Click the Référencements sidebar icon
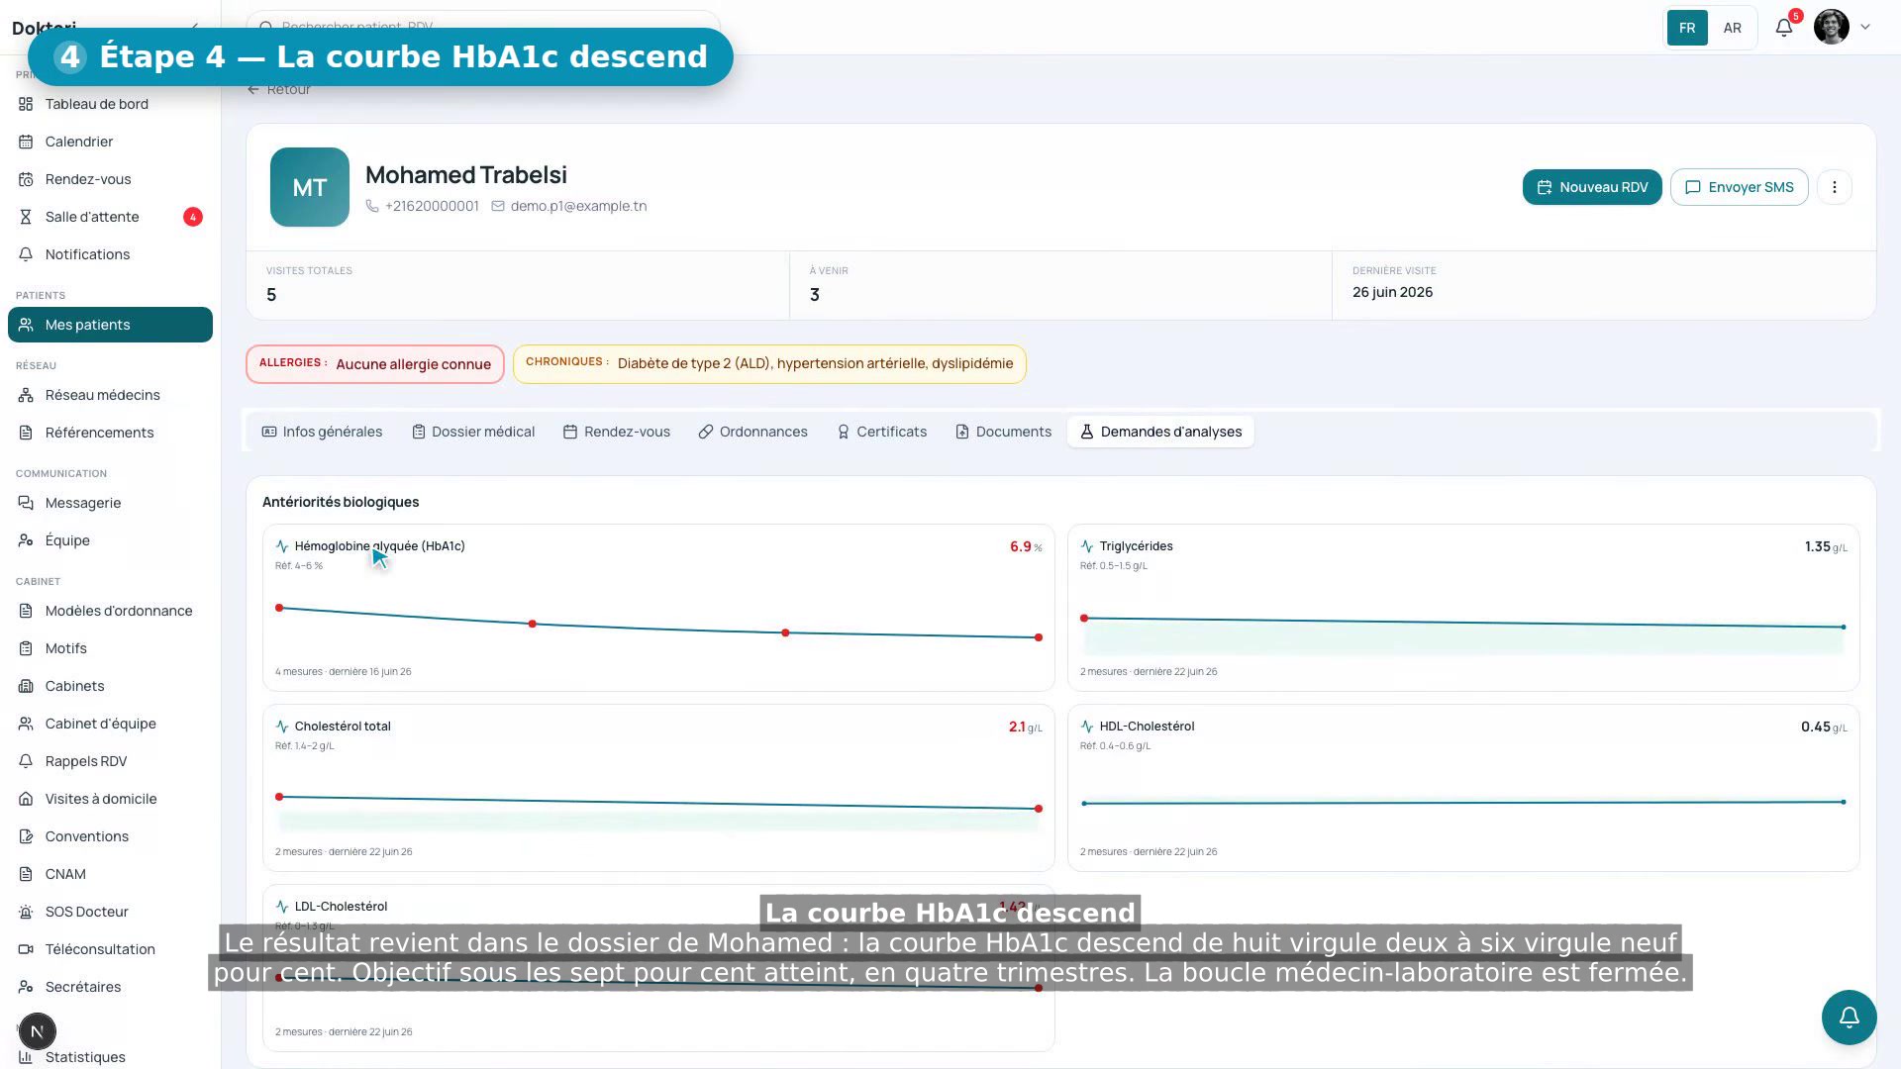 point(26,433)
